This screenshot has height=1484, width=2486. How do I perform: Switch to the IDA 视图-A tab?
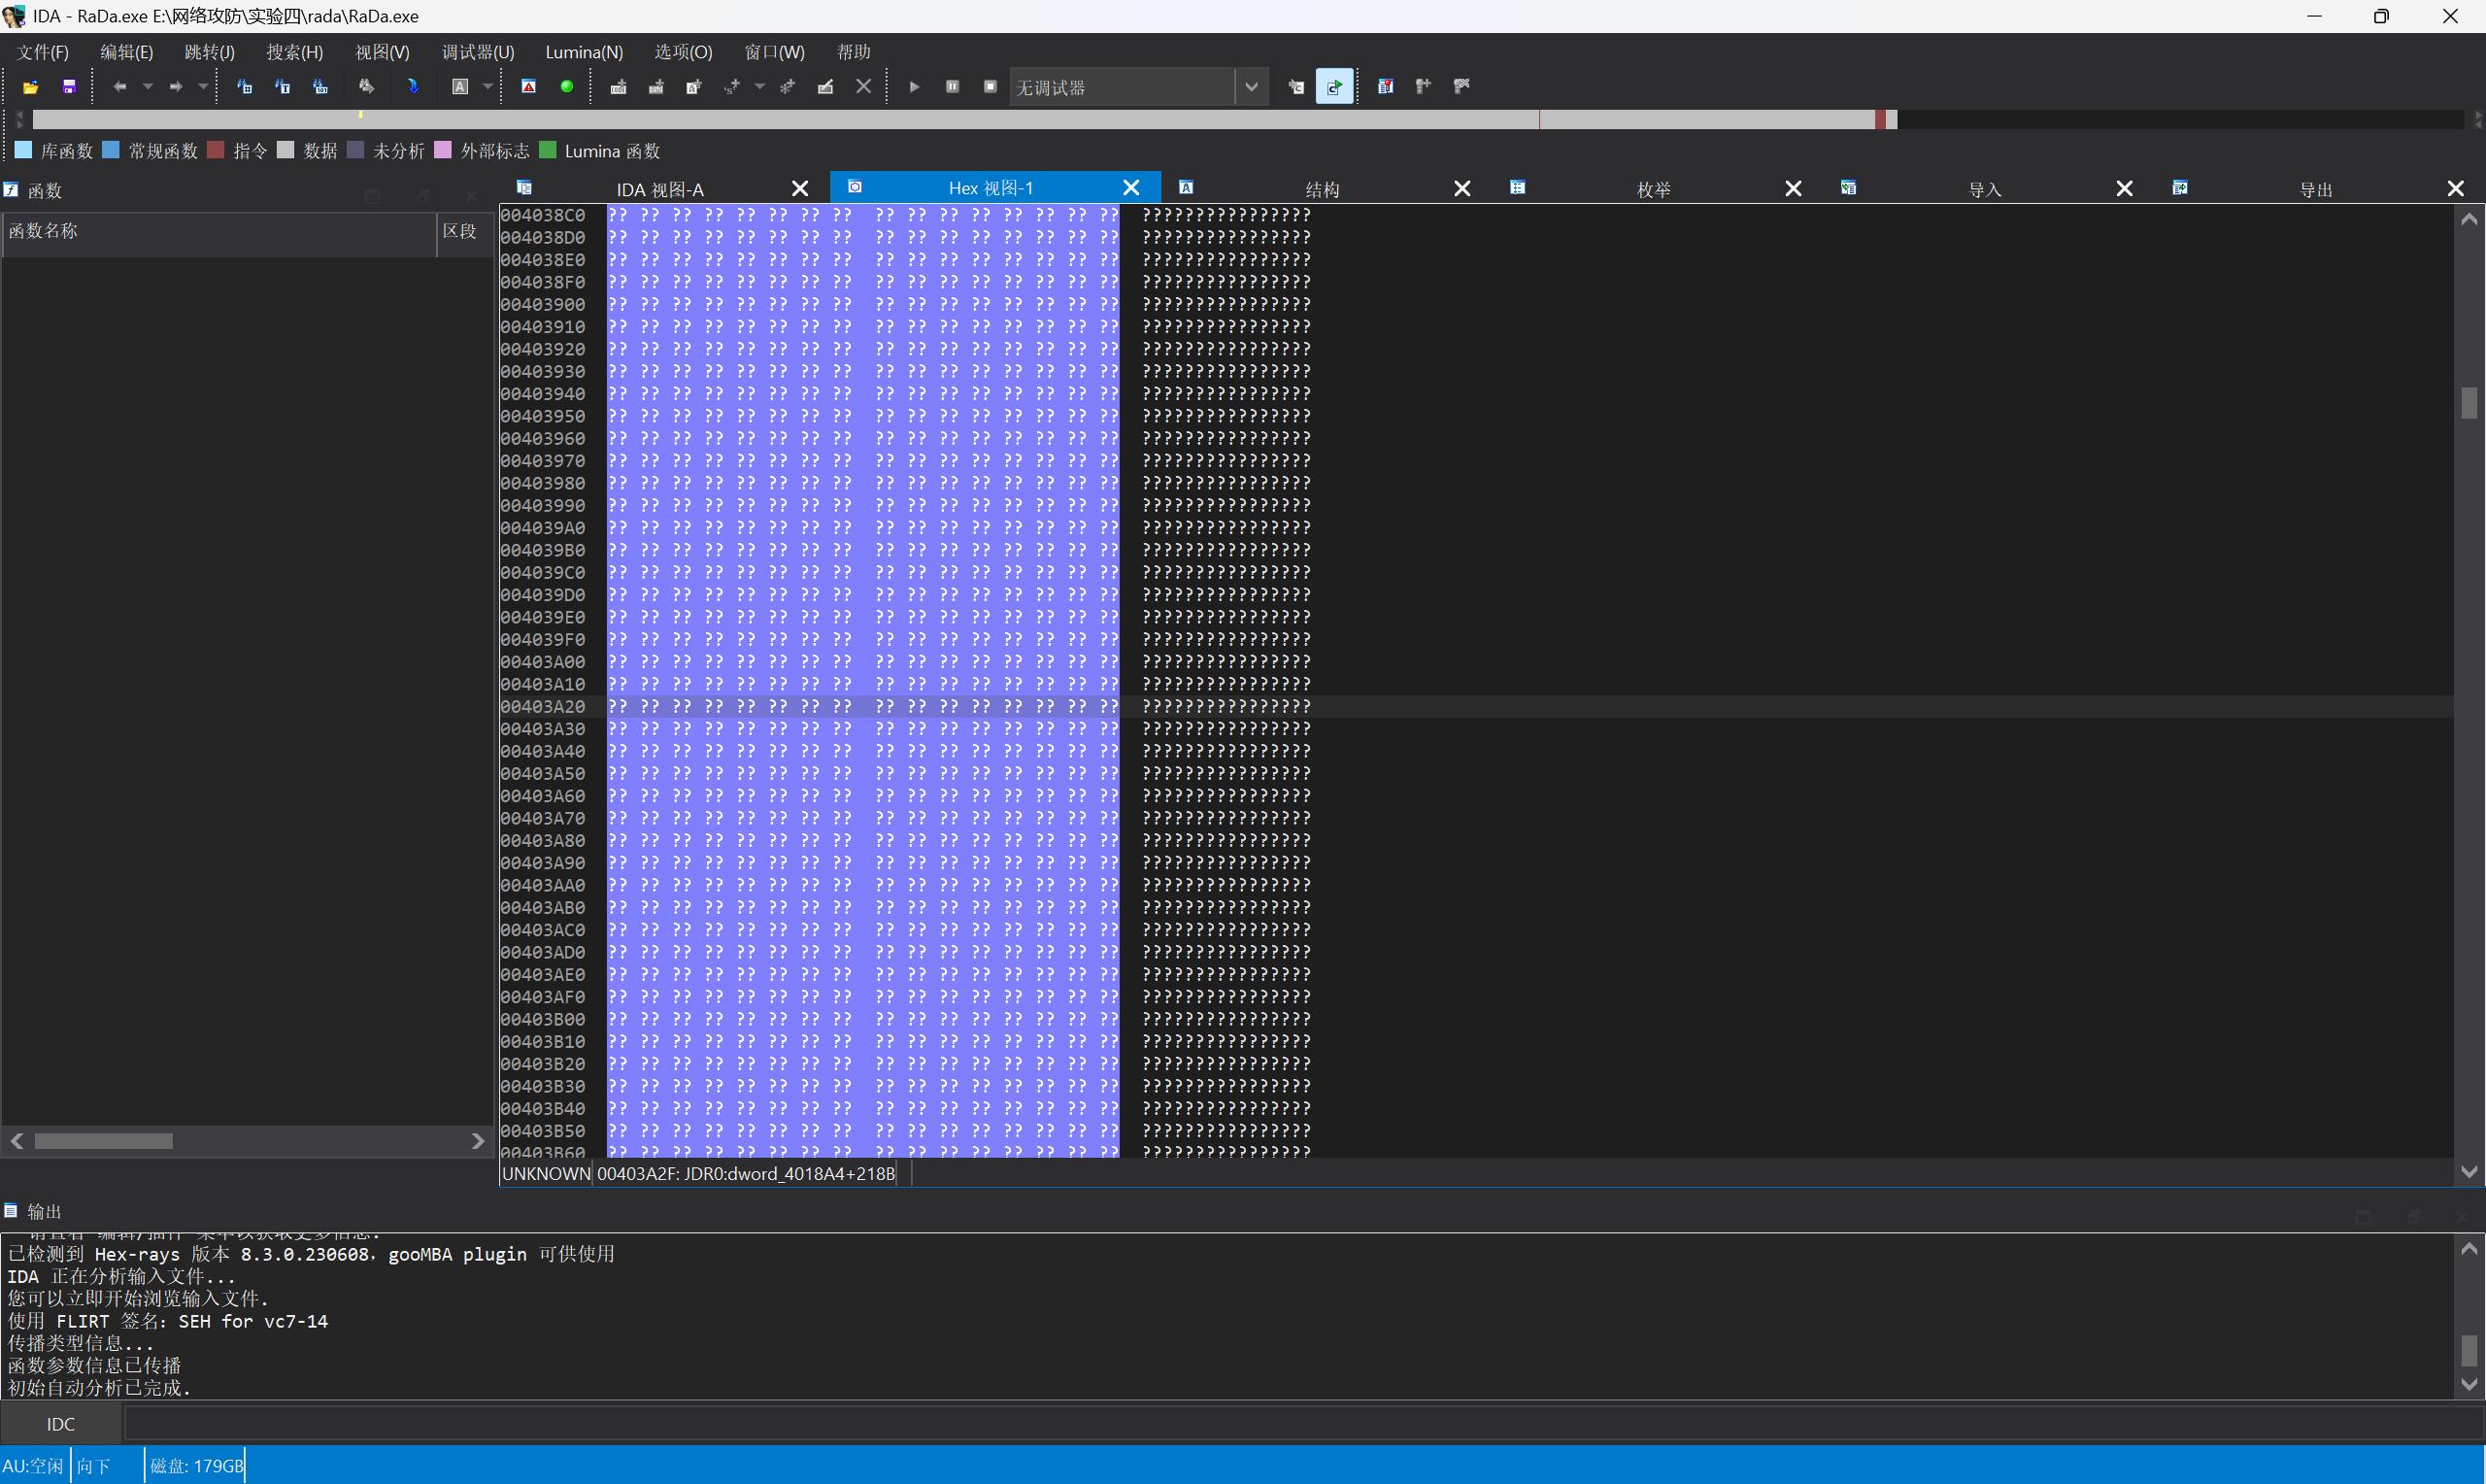point(659,189)
